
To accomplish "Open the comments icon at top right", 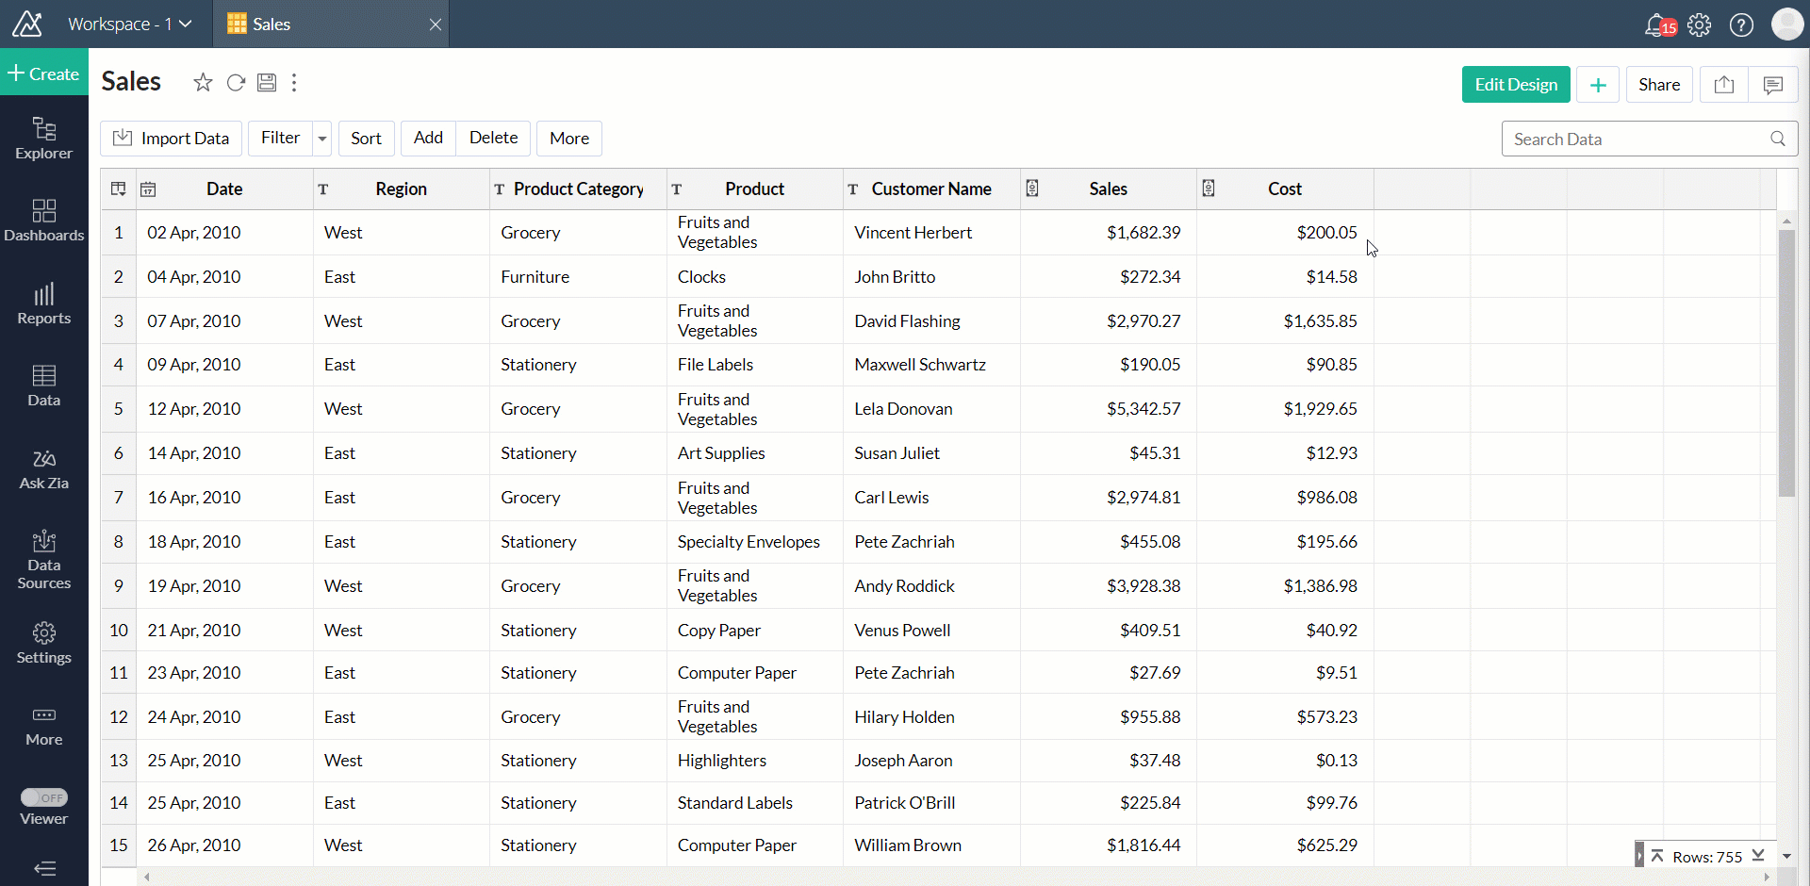I will [x=1772, y=85].
